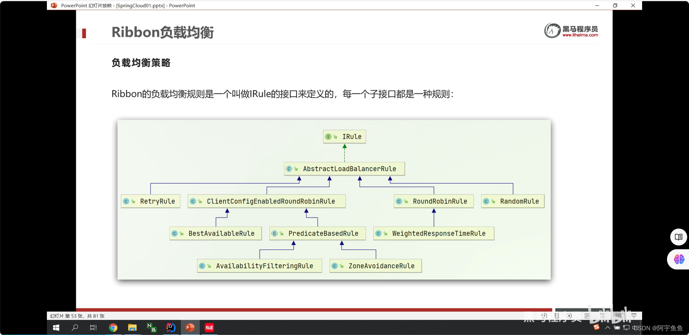Select the PowerPoint taskbar icon
689x335 pixels.
(x=190, y=327)
